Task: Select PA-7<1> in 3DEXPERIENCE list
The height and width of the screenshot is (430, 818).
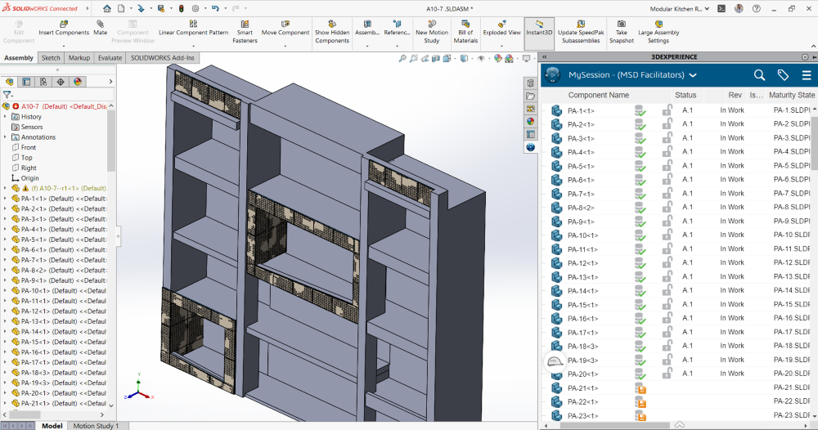Action: pyautogui.click(x=581, y=194)
